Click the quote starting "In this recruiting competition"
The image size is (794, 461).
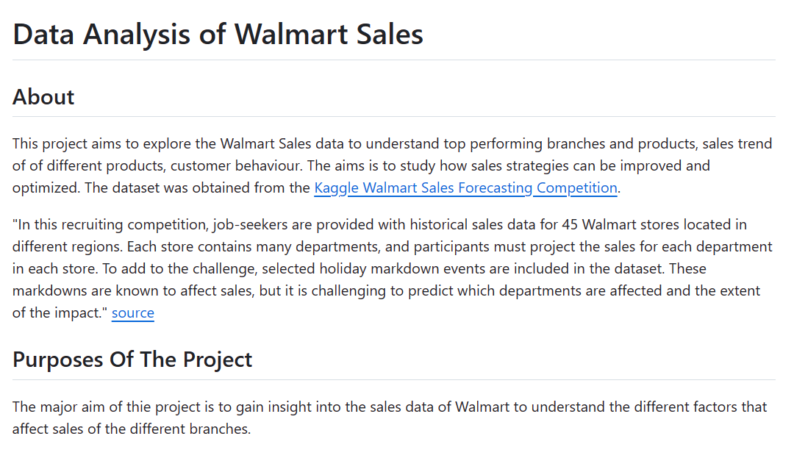click(x=393, y=268)
